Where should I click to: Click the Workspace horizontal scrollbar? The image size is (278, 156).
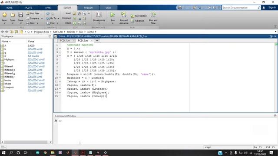(x=26, y=142)
